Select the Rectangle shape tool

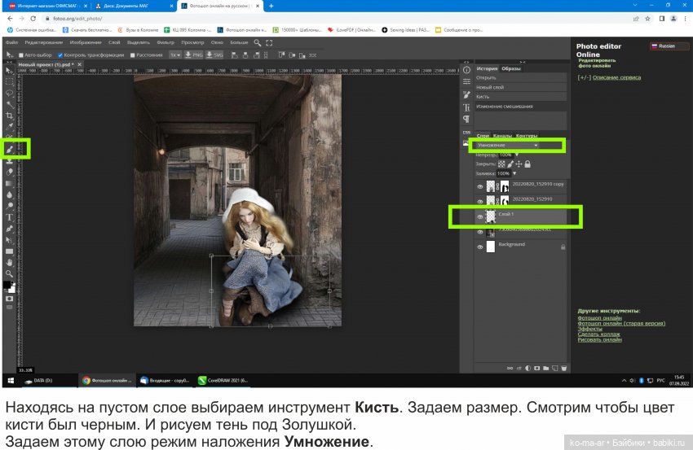click(9, 251)
